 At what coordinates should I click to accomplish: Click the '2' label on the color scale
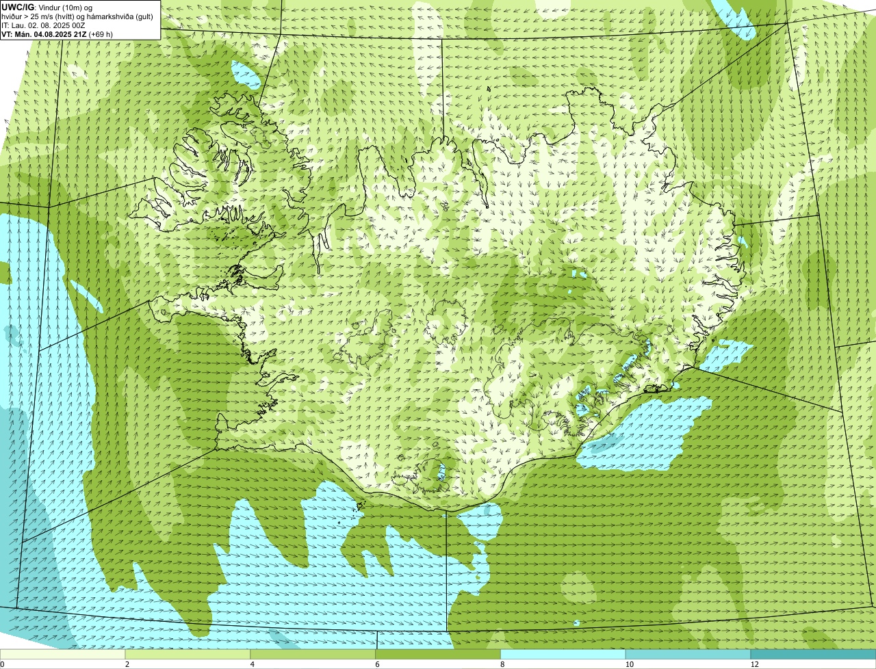pos(127,664)
